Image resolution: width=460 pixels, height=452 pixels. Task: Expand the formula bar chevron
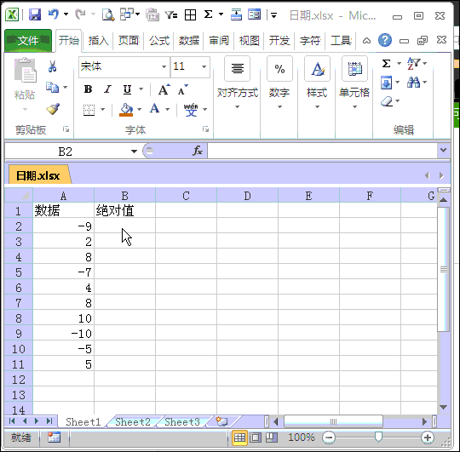(443, 151)
